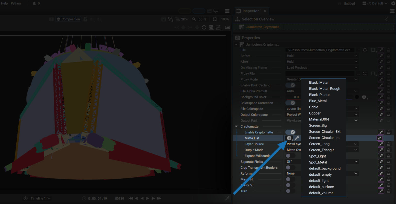This screenshot has height=204, width=396.
Task: Open the settings gear icon at top right
Action: [393, 3]
